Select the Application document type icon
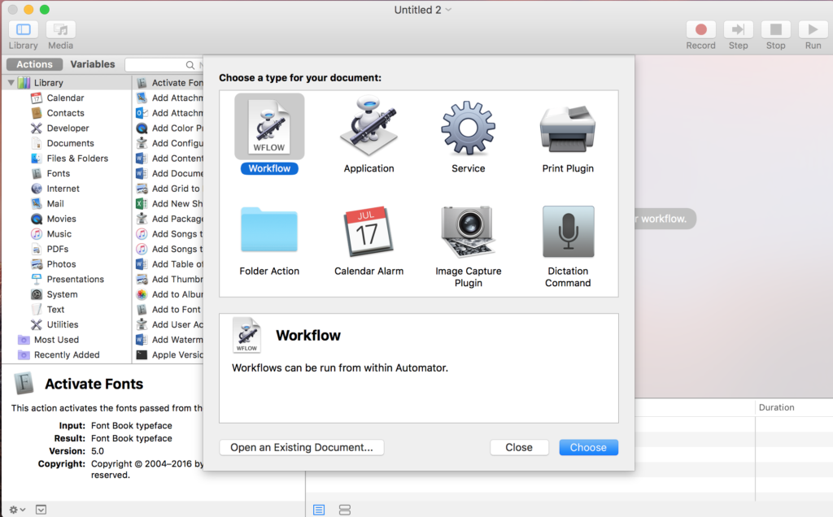The image size is (833, 517). click(369, 130)
